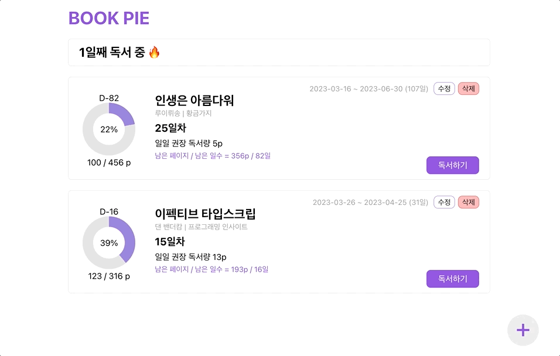
Task: Click the 100 / 456 p page count
Action: coord(109,162)
